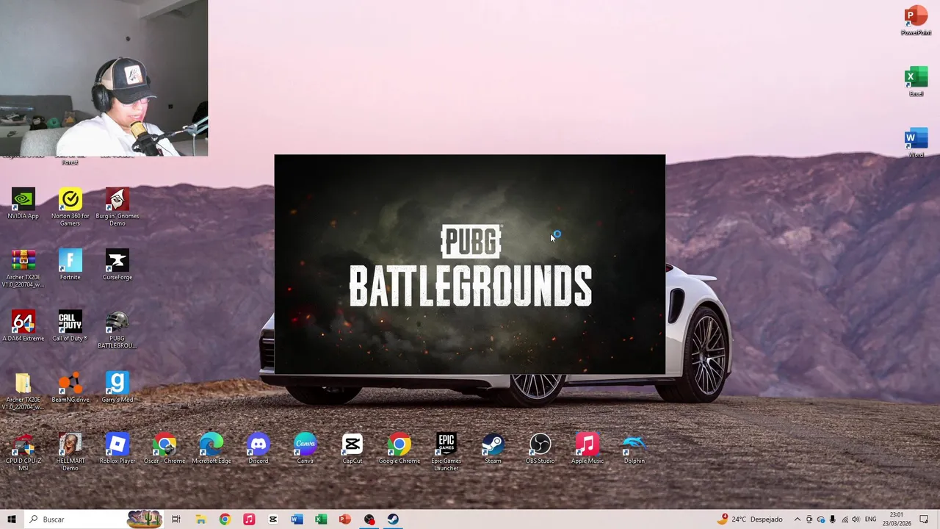Open Task View from the taskbar
The height and width of the screenshot is (529, 940).
pyautogui.click(x=176, y=519)
